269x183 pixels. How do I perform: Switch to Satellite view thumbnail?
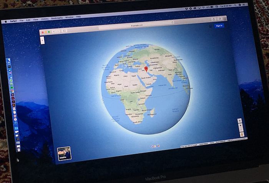pos(64,154)
